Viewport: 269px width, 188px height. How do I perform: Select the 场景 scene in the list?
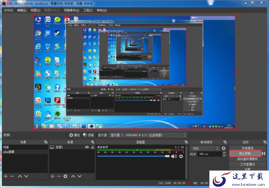(25, 147)
